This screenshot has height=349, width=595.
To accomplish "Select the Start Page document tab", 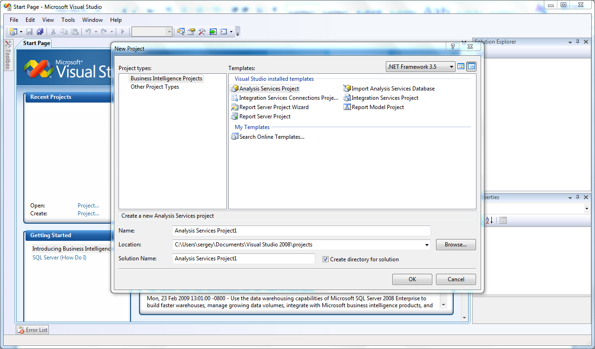I will [x=37, y=43].
